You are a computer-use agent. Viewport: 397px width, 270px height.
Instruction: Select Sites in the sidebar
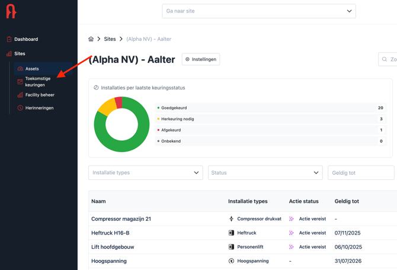pyautogui.click(x=20, y=53)
